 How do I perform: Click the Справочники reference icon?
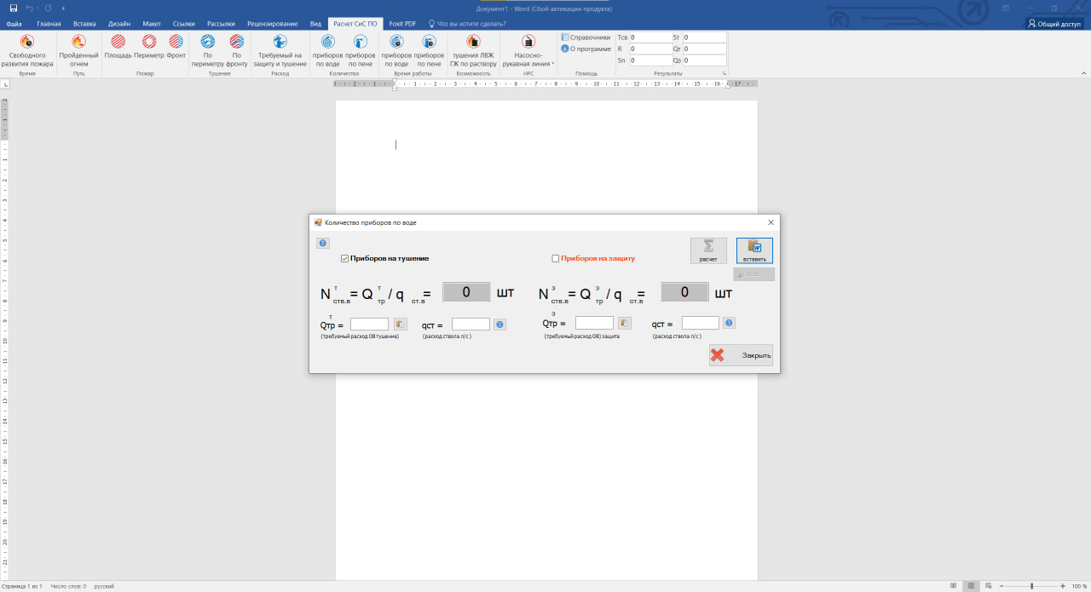565,37
